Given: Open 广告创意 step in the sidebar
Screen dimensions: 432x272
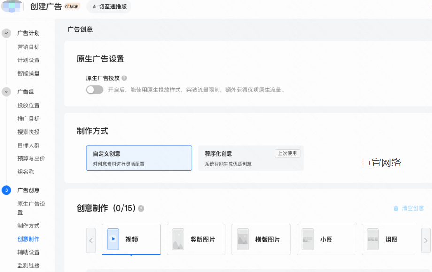Looking at the screenshot, I should tap(28, 190).
